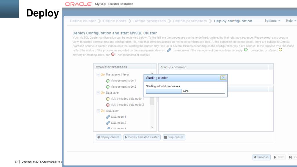This screenshot has width=297, height=167.
Task: Click the Finish button at right edge
Action: pyautogui.click(x=292, y=157)
